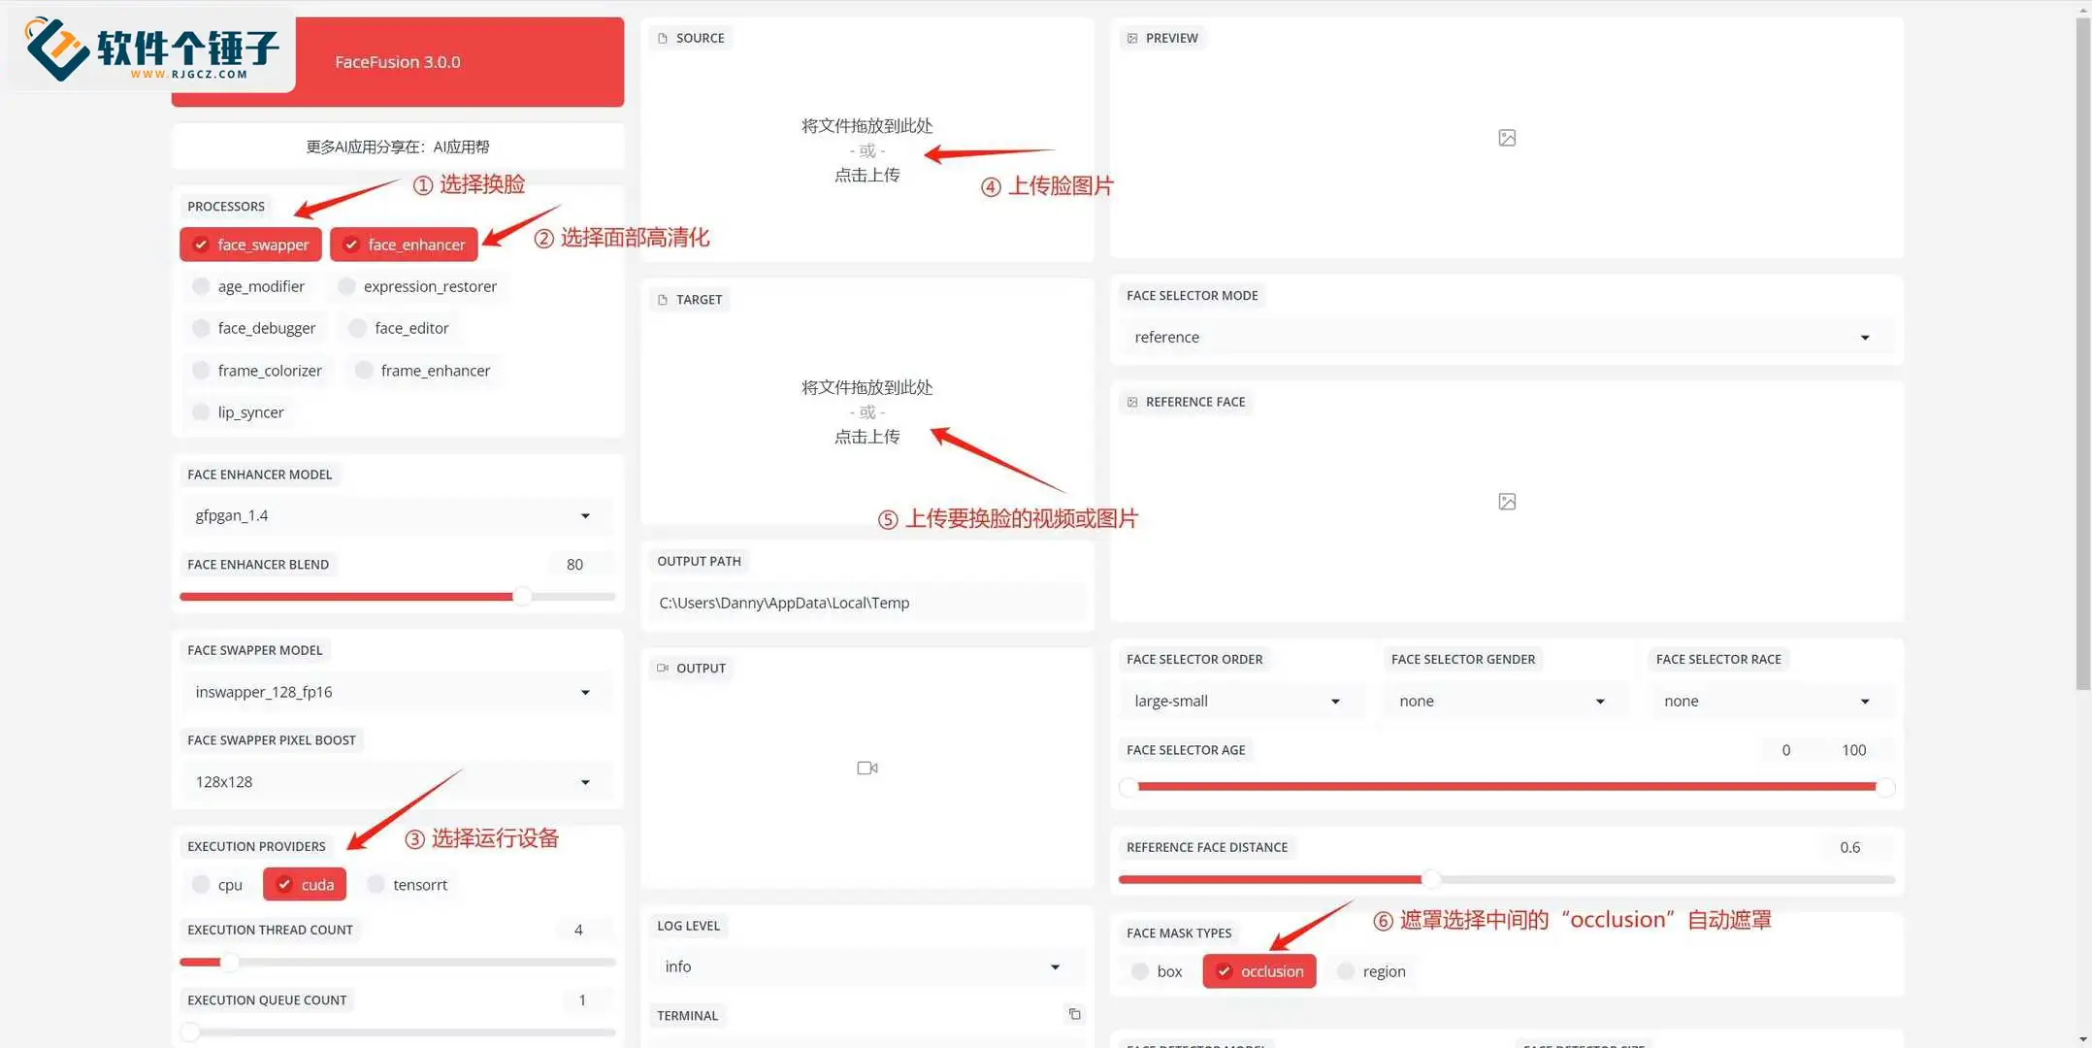Screen dimensions: 2092x1048
Task: Click the Face Selector Age range slider
Action: tap(1507, 787)
